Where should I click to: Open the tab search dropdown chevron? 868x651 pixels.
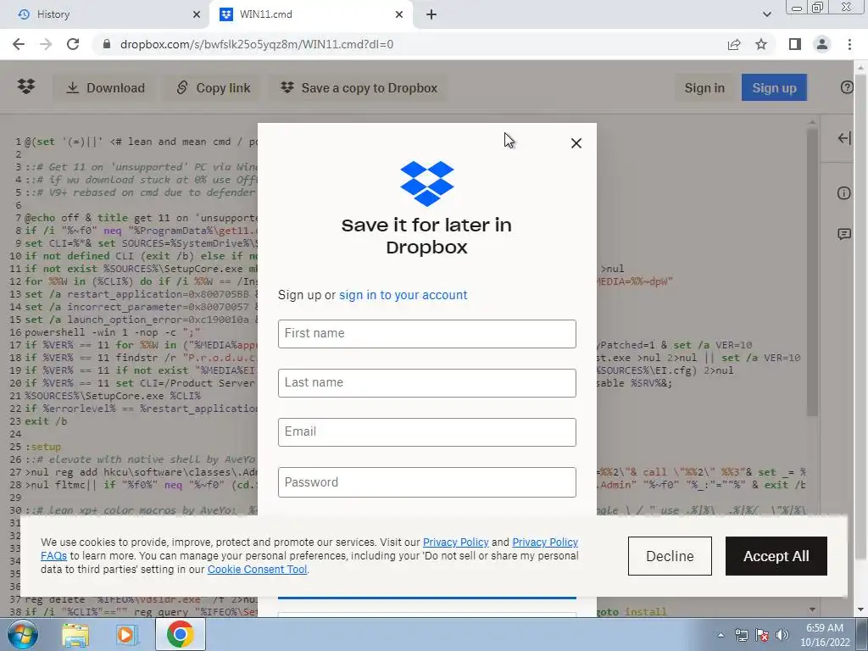[x=766, y=14]
